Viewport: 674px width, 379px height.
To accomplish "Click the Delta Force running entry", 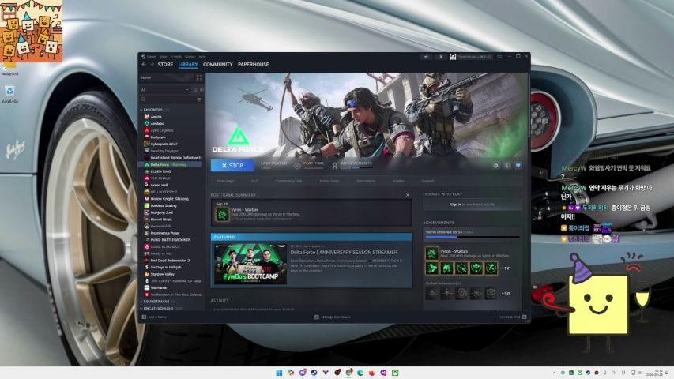I will click(170, 164).
